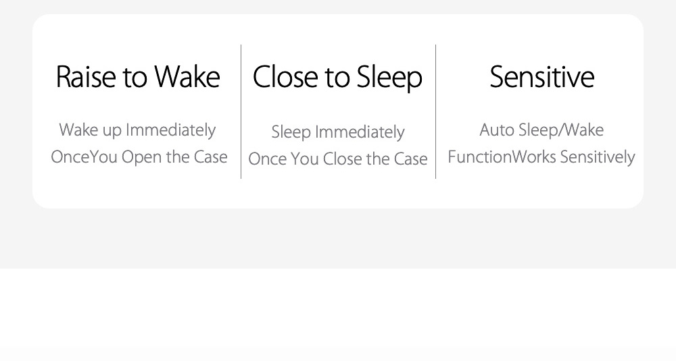Image resolution: width=676 pixels, height=361 pixels.
Task: Click the word "Raise" in the first heading
Action: [x=87, y=77]
